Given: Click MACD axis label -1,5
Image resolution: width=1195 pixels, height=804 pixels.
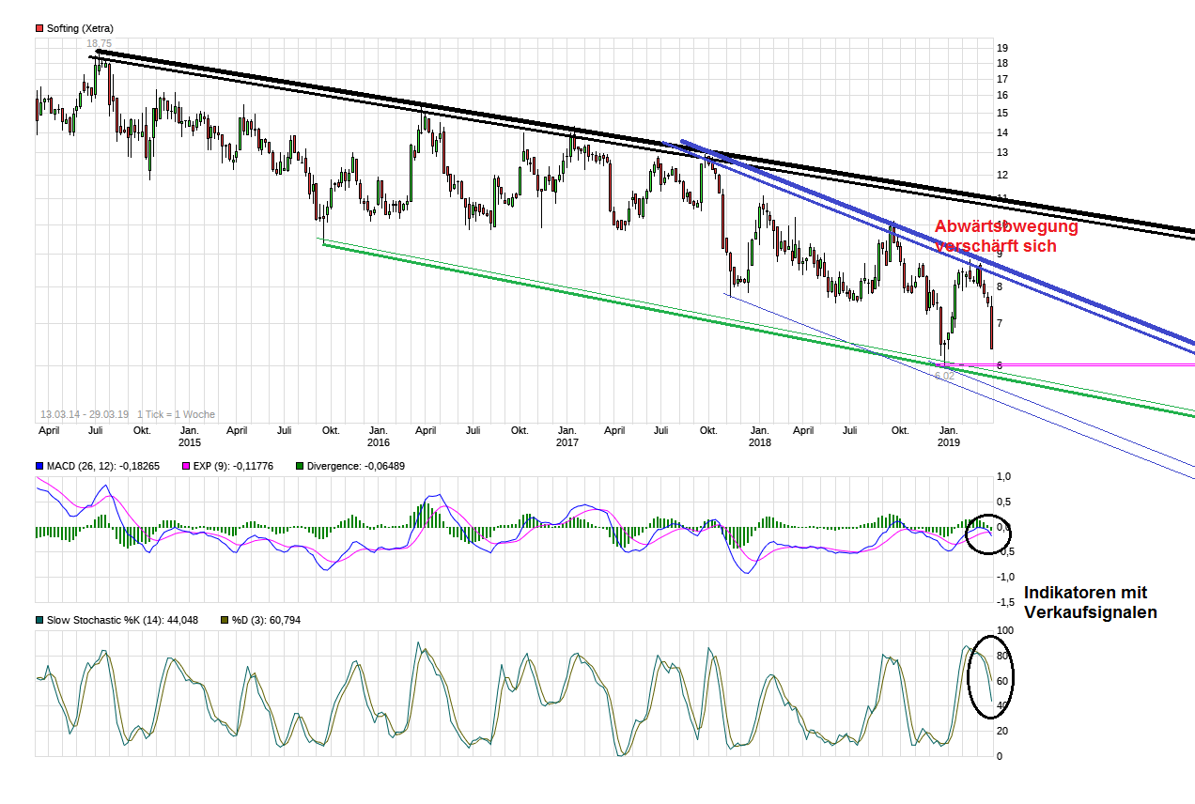Looking at the screenshot, I should 1003,602.
